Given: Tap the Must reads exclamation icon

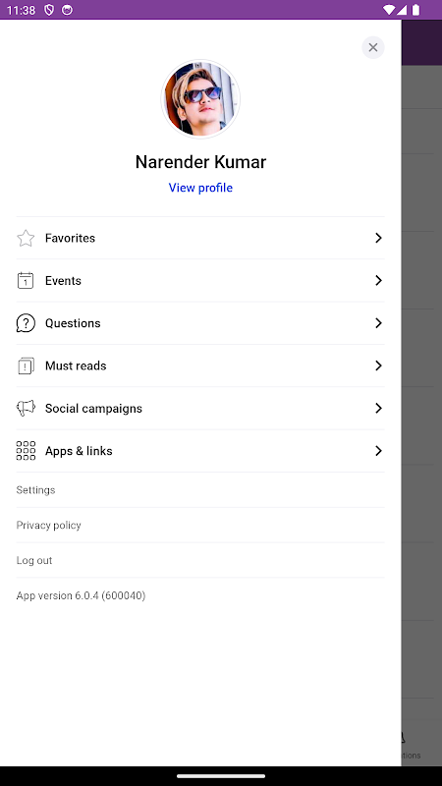Looking at the screenshot, I should point(26,365).
